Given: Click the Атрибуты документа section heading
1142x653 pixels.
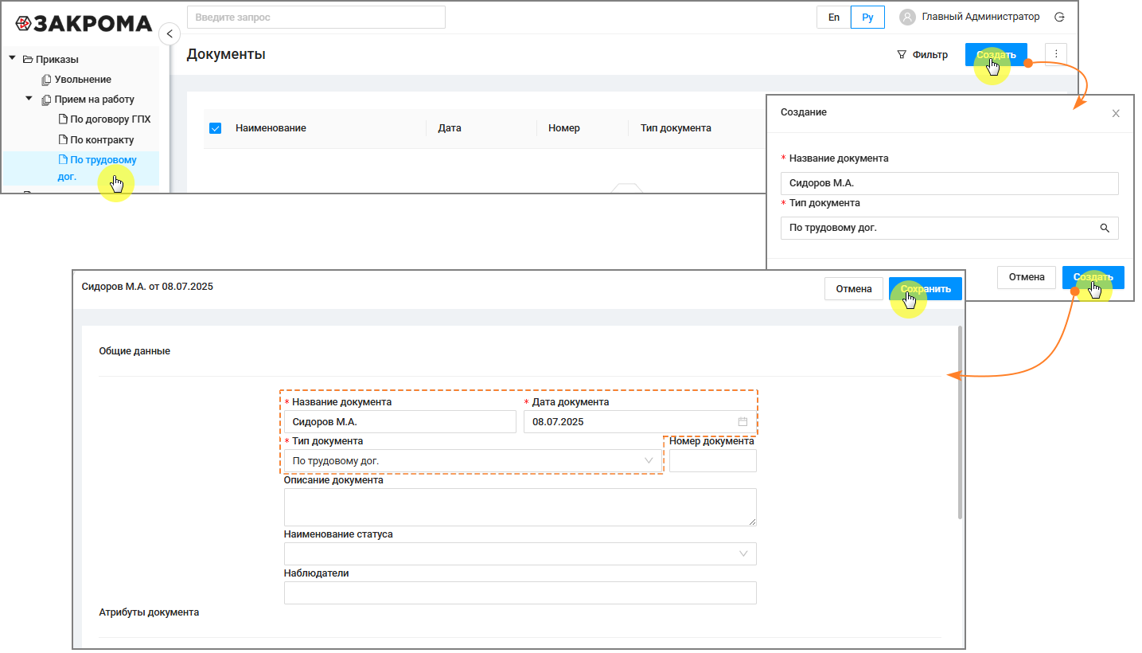Looking at the screenshot, I should coord(149,612).
